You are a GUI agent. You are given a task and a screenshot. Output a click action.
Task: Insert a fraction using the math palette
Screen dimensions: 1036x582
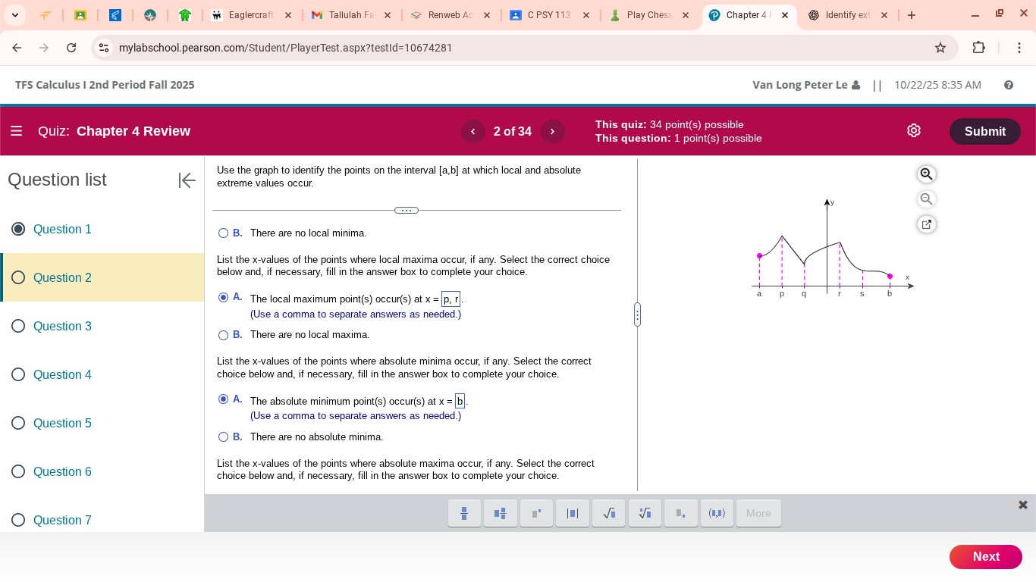tap(464, 513)
